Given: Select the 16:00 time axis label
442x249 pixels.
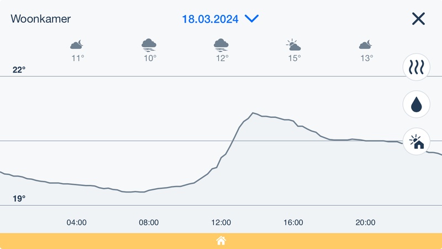Looking at the screenshot, I should coord(293,222).
